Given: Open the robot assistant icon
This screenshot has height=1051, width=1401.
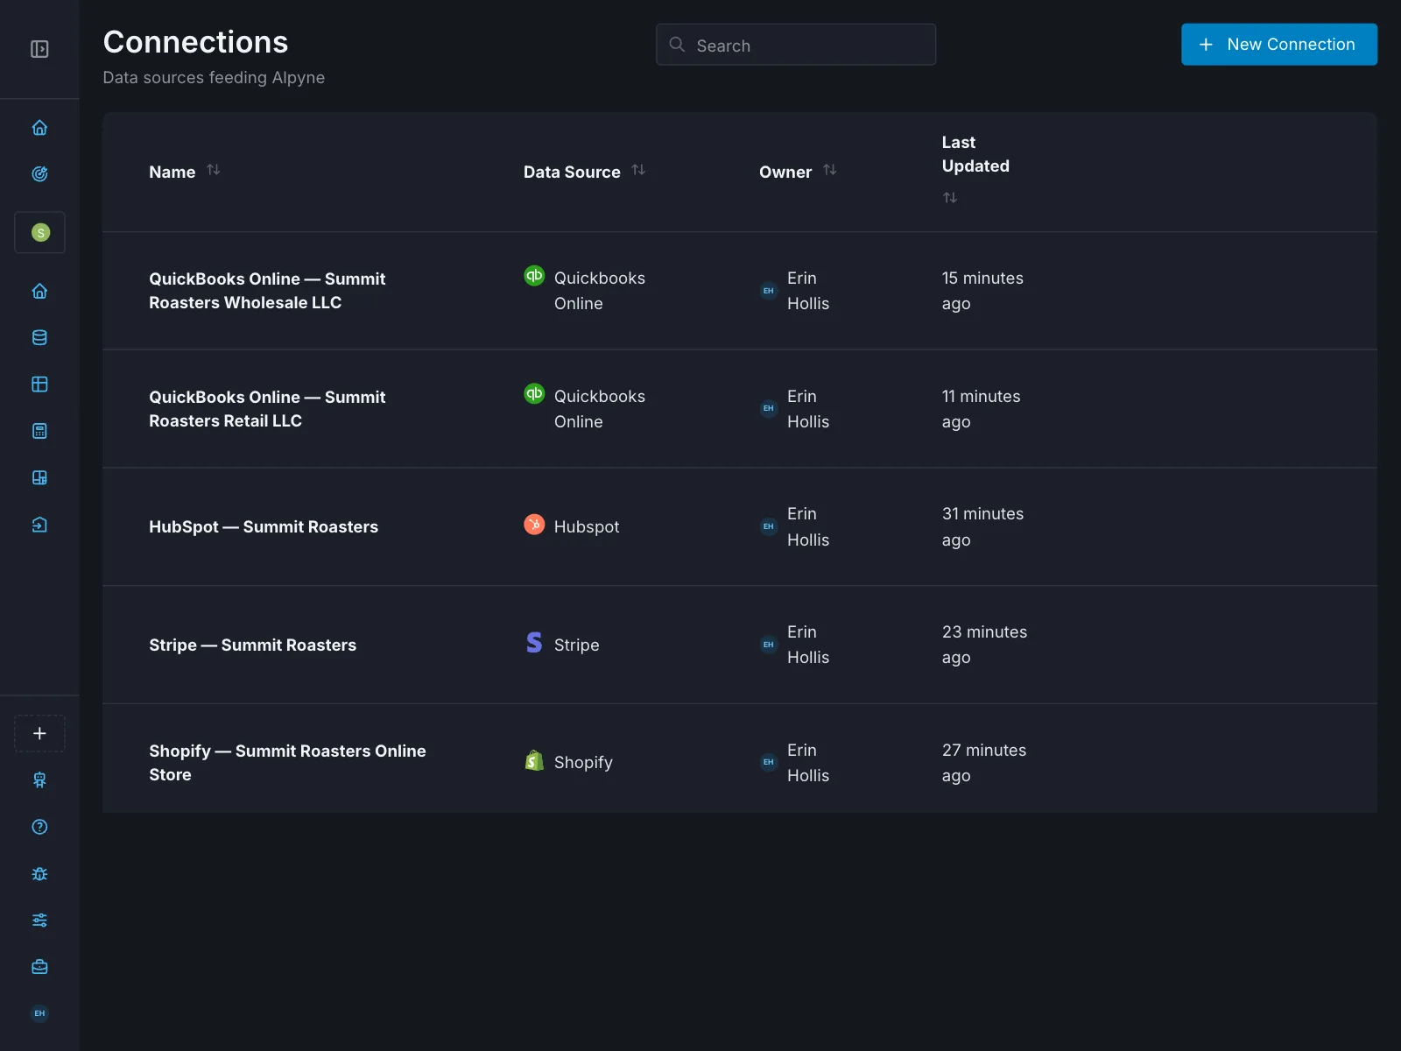Looking at the screenshot, I should (39, 780).
